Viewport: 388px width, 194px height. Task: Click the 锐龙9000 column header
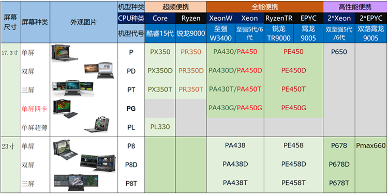point(191,34)
